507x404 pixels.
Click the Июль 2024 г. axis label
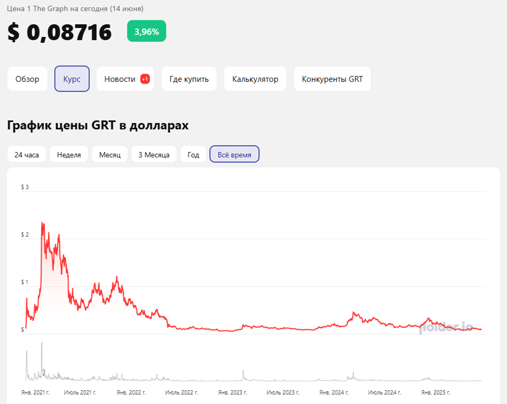(x=385, y=392)
